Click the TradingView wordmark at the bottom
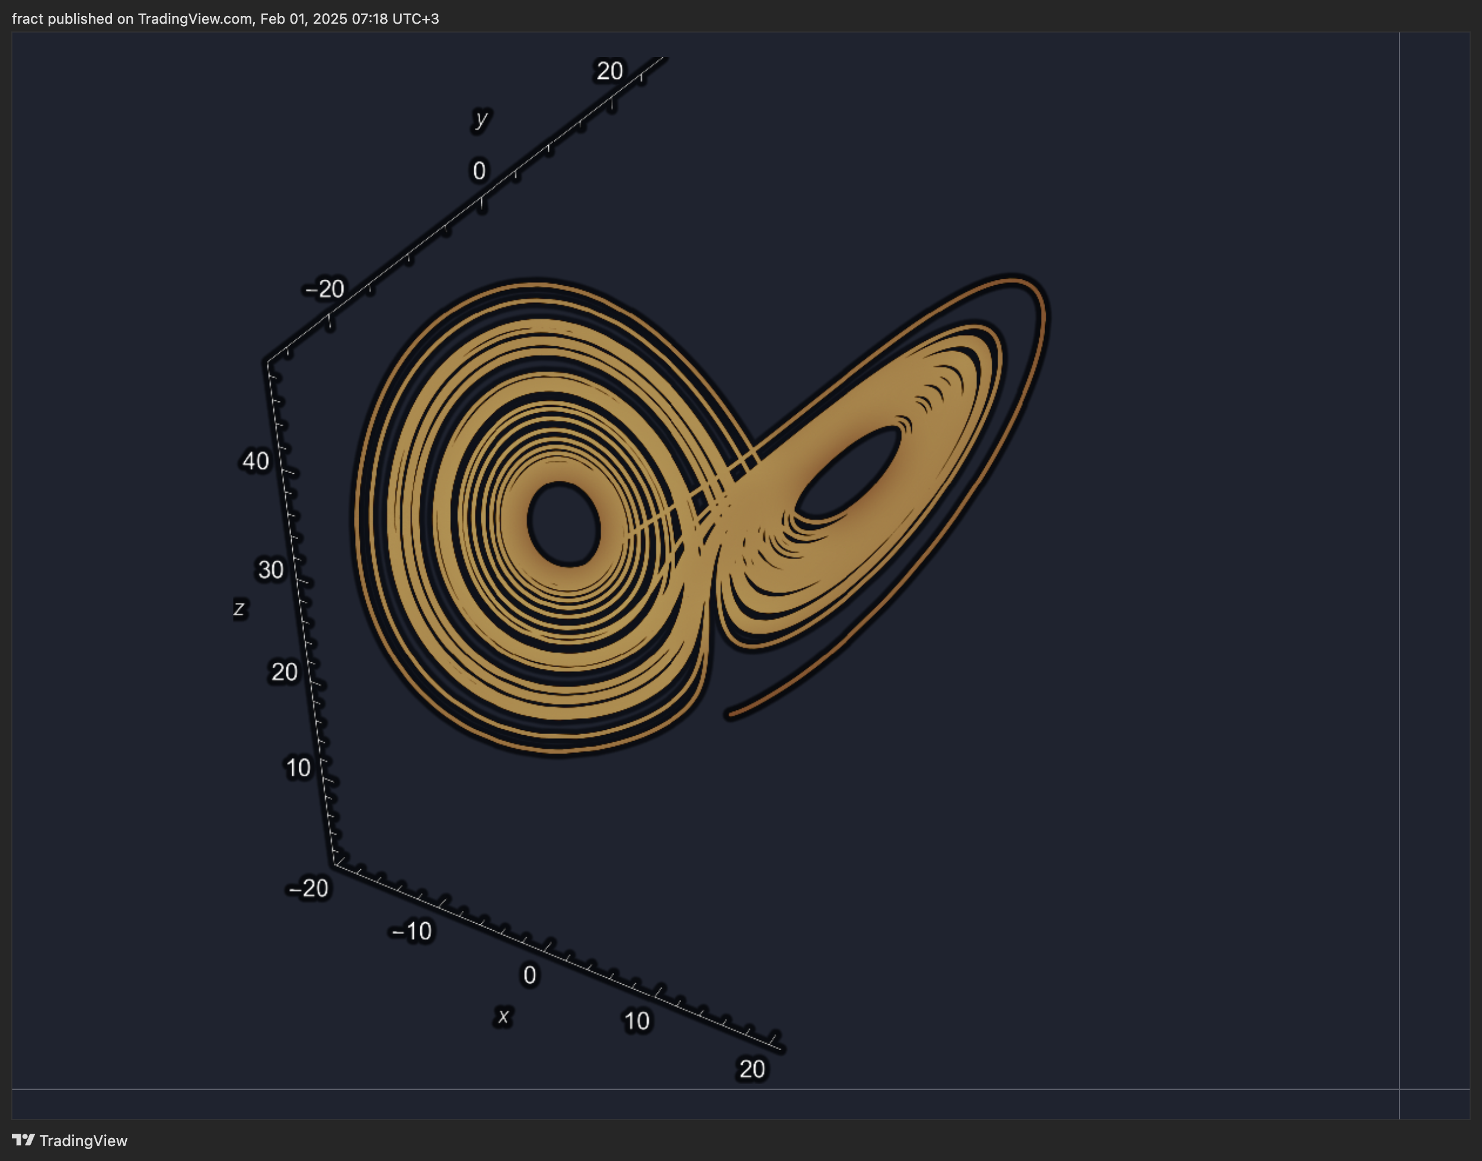Image resolution: width=1482 pixels, height=1161 pixels. 83,1141
